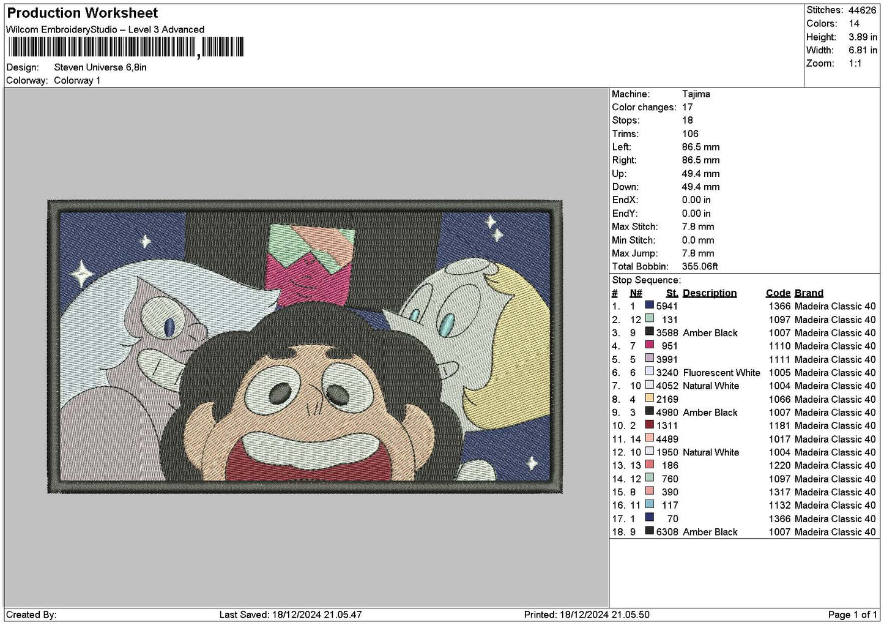Image resolution: width=884 pixels, height=625 pixels.
Task: Click the swatch beside 1950 Natural White
Action: [x=650, y=452]
